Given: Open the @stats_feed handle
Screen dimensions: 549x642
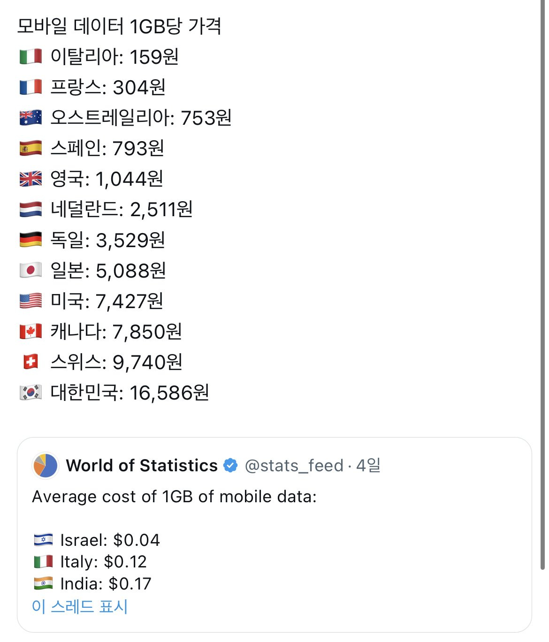Looking at the screenshot, I should [294, 466].
